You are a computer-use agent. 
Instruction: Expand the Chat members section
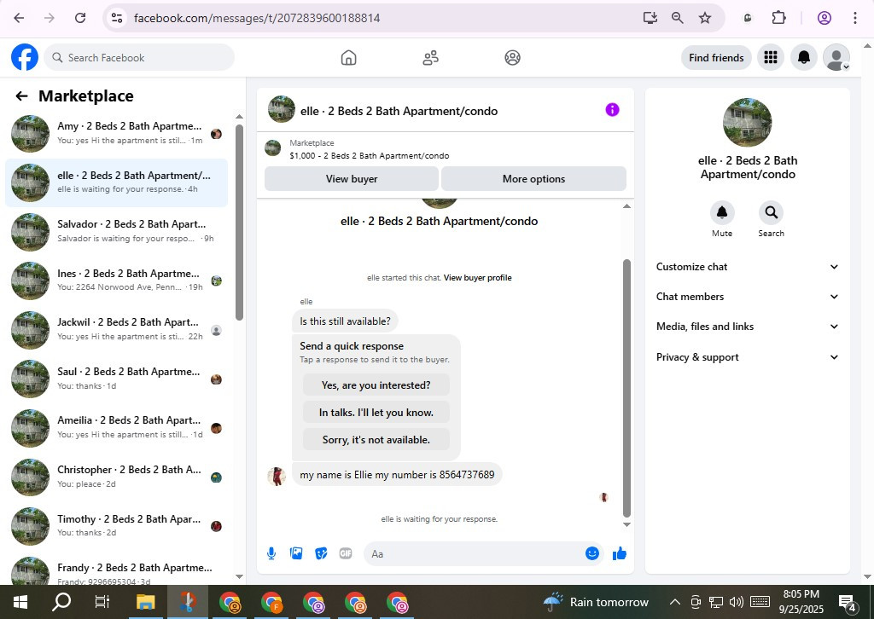tap(748, 297)
